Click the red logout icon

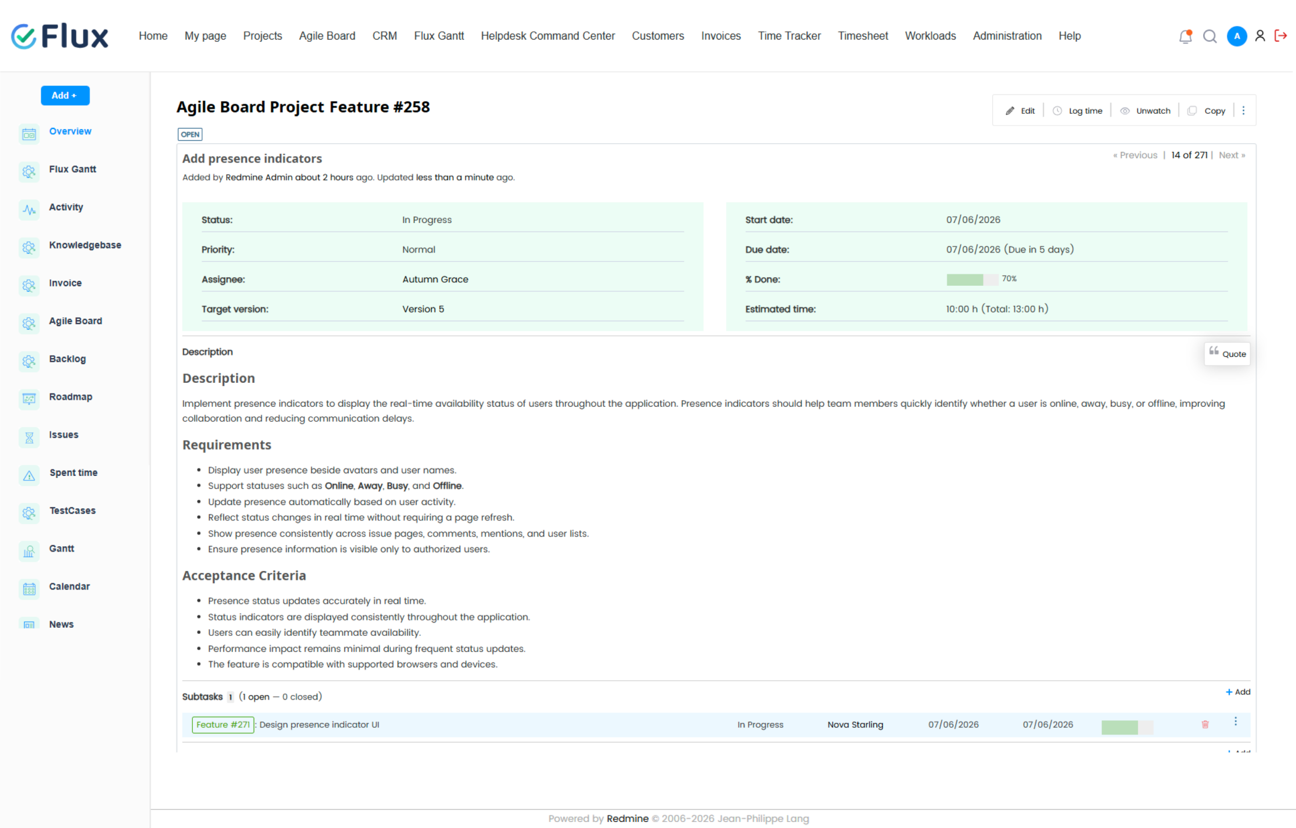click(x=1280, y=36)
